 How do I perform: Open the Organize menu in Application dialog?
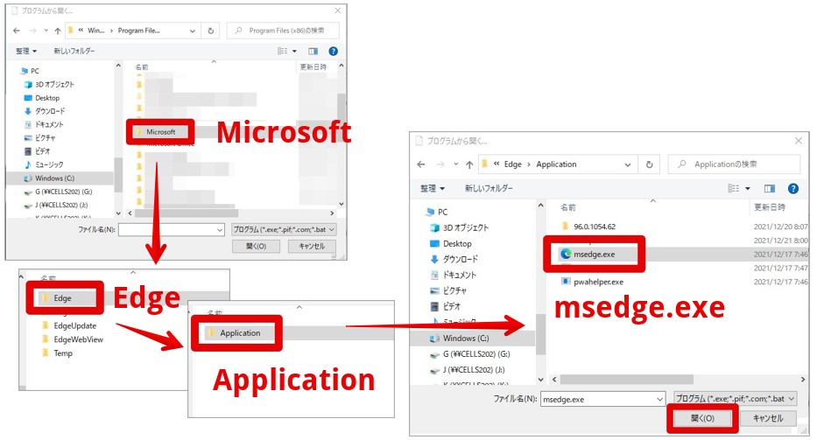(433, 188)
